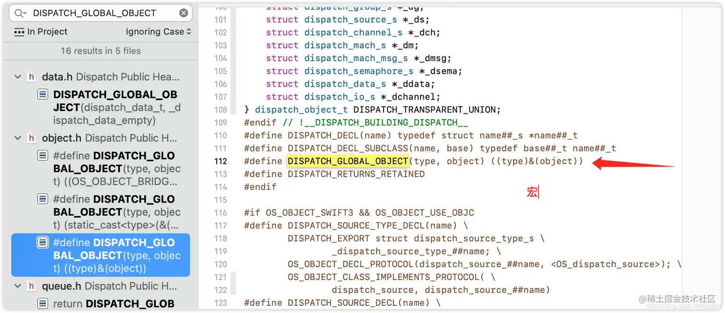Click OS_OBJECT_DECL_PROTOCOL on line 120
Image resolution: width=725 pixels, height=313 pixels.
(351, 265)
